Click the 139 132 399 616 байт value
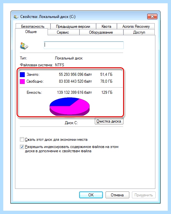 pyautogui.click(x=74, y=92)
